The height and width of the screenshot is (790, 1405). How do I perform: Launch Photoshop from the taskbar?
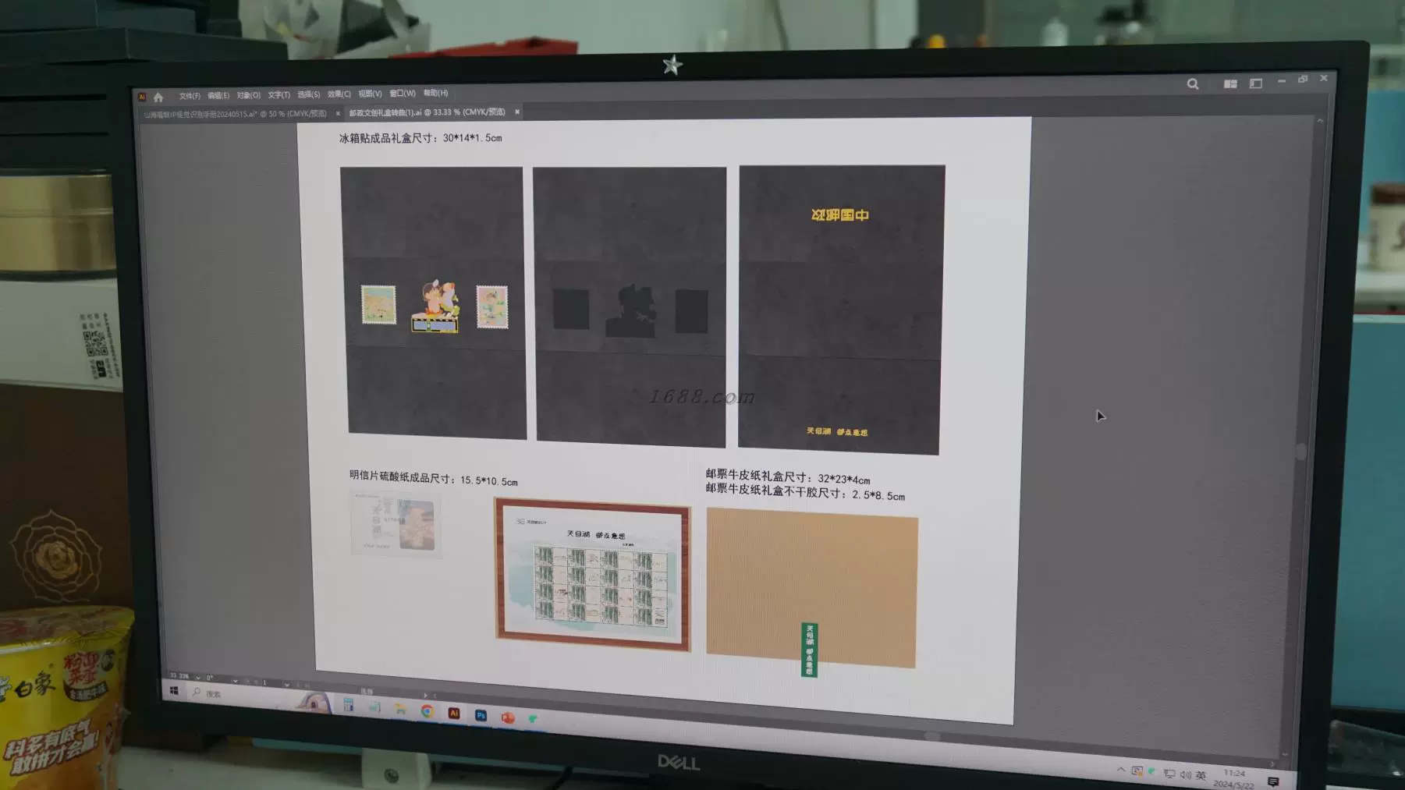point(481,715)
